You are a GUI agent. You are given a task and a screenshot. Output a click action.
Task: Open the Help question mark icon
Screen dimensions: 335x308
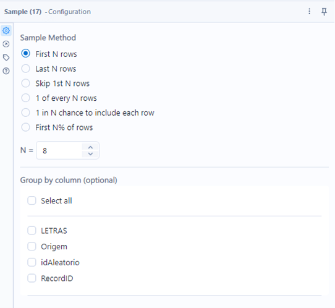[6, 71]
